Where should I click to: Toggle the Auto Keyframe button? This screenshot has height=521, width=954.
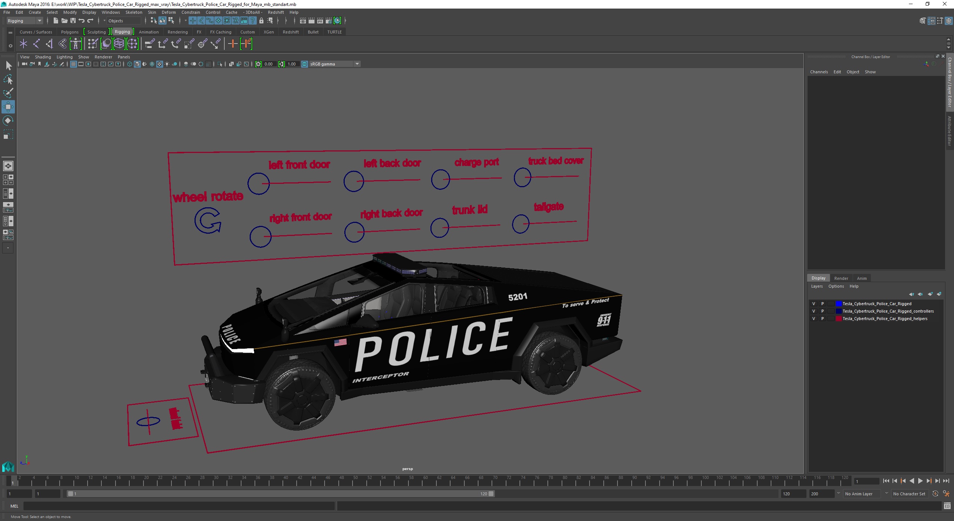(935, 494)
